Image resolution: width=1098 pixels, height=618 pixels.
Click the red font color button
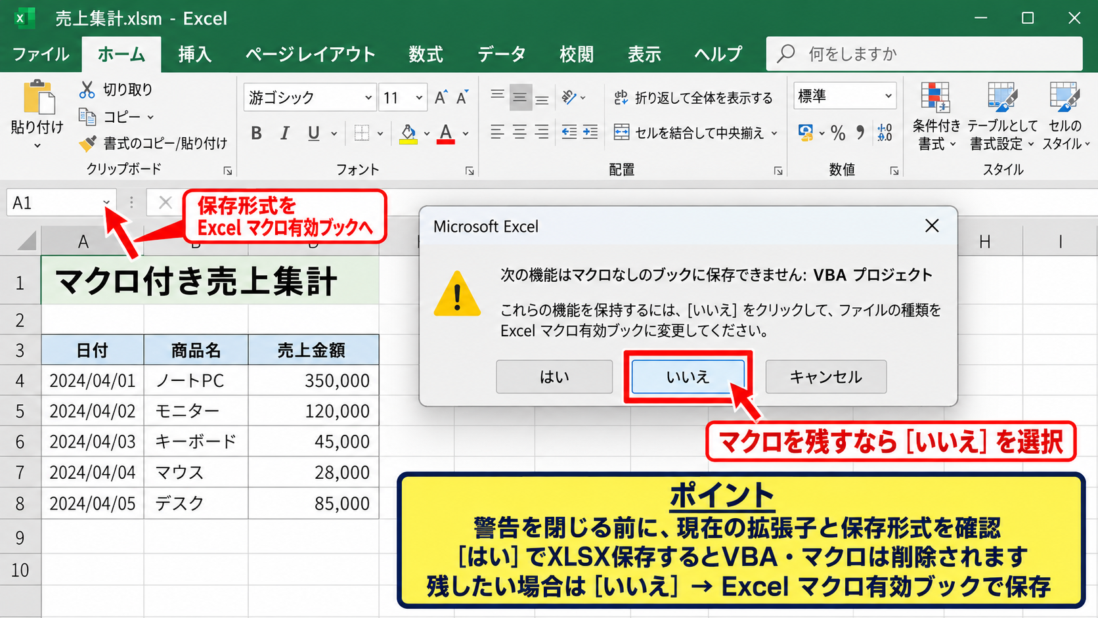pyautogui.click(x=446, y=133)
